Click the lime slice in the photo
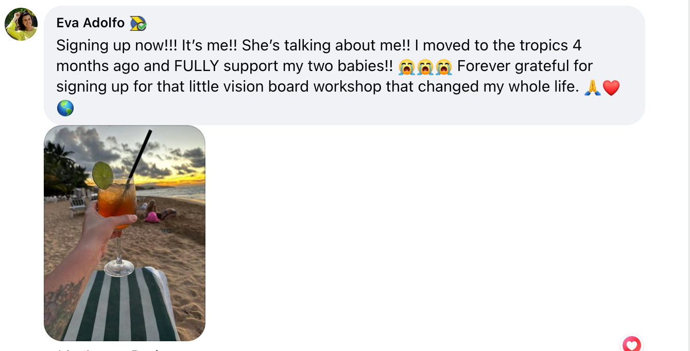Viewport: 690px width, 351px height. click(103, 175)
